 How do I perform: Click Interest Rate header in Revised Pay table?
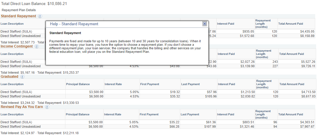[113, 114]
